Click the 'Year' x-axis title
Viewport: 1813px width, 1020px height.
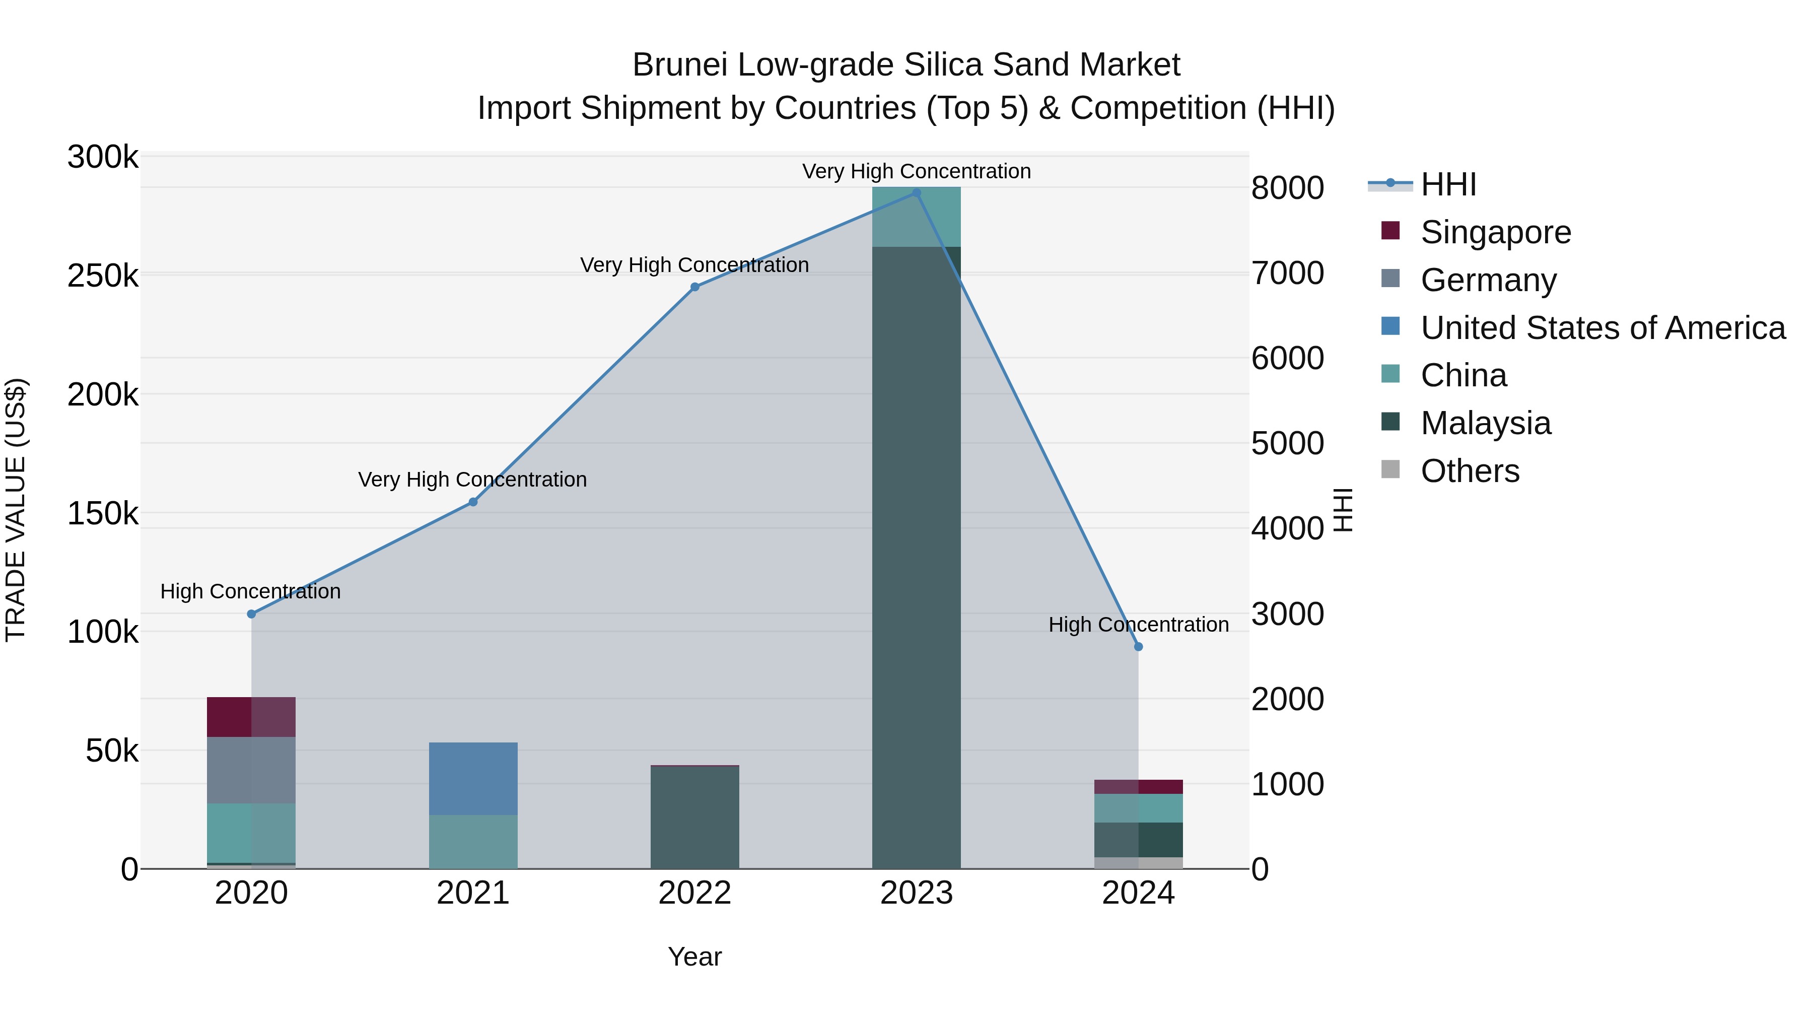(x=694, y=957)
